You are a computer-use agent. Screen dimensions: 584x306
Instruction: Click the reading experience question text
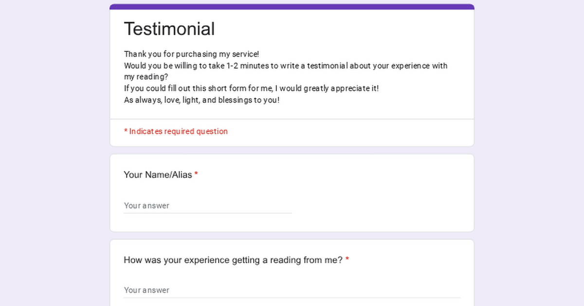coord(233,260)
